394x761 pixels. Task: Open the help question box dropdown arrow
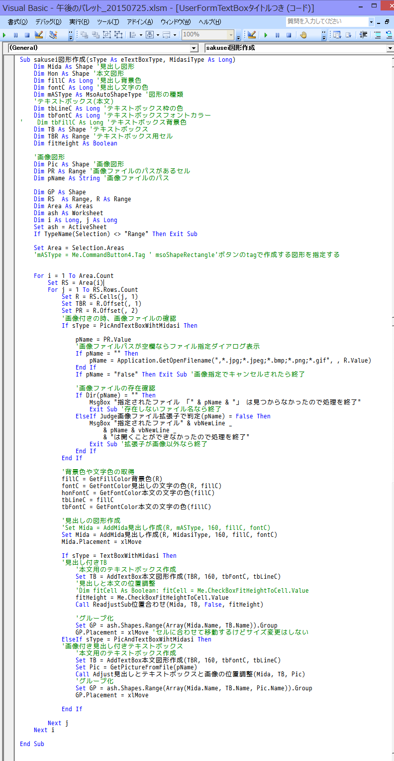371,21
